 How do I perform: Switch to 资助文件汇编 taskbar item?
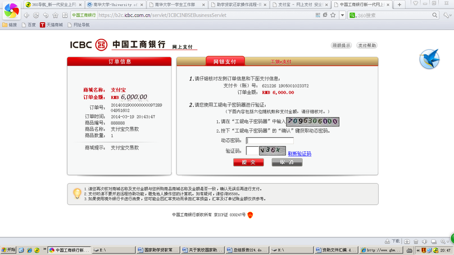336,250
